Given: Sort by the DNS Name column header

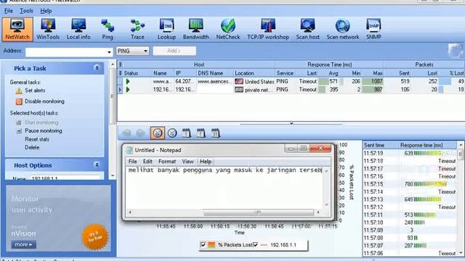Looking at the screenshot, I should click(x=214, y=73).
